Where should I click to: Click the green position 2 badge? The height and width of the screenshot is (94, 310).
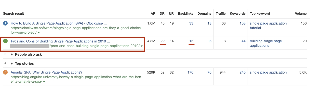pyautogui.click(x=5, y=41)
